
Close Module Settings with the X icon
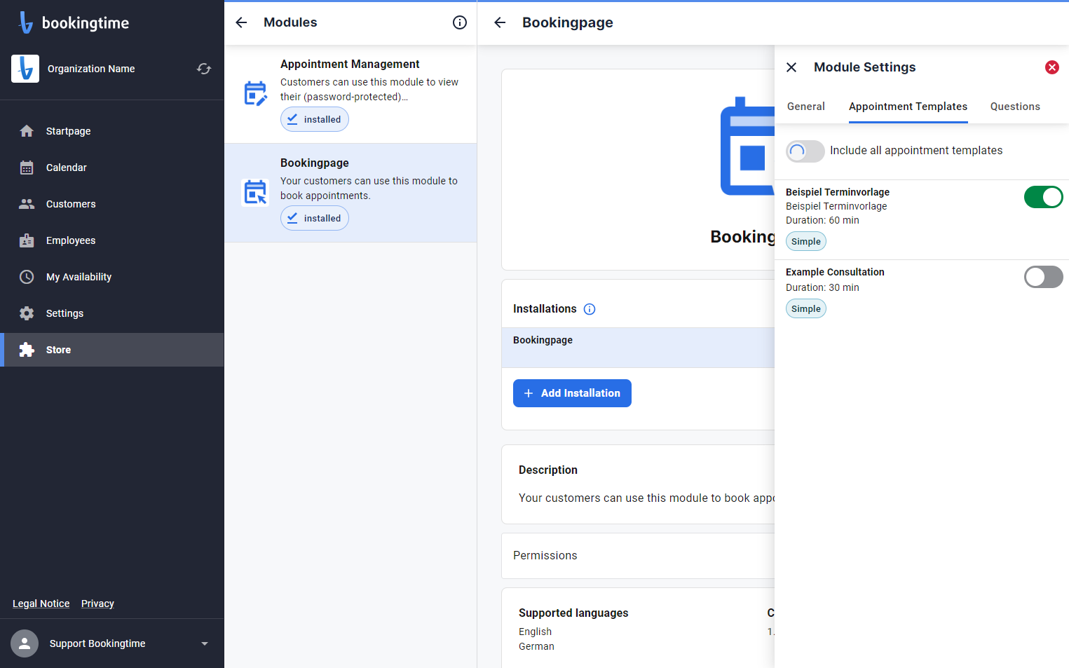(791, 67)
